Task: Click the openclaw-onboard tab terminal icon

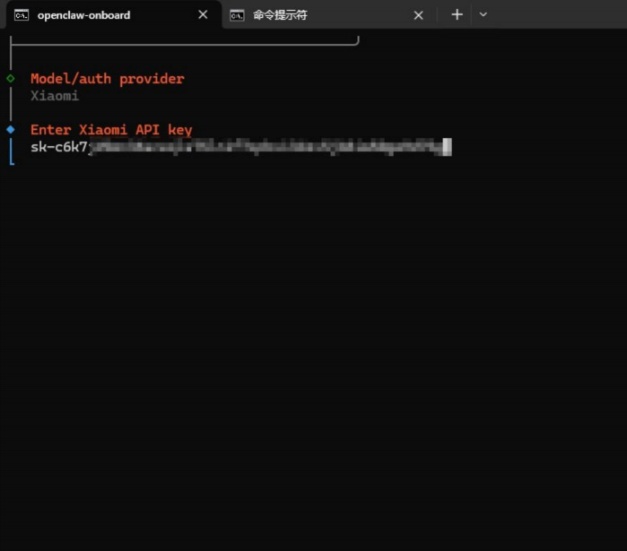Action: pos(22,15)
